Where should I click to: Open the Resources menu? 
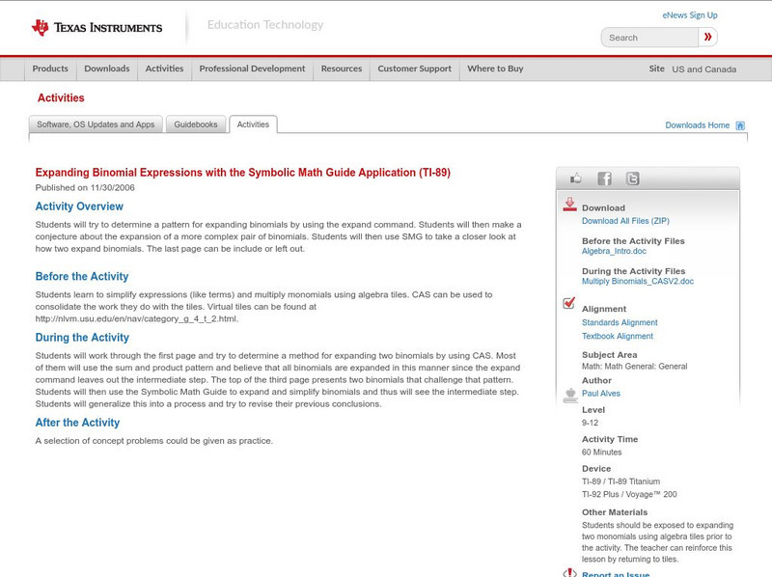(342, 69)
